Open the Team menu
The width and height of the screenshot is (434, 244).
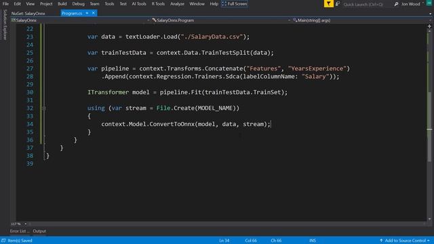click(94, 4)
